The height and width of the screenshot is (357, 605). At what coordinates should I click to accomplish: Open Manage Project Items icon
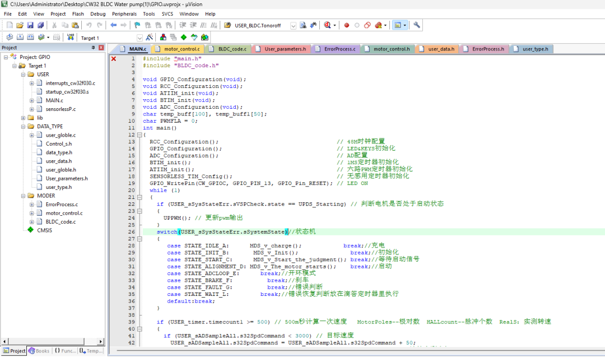[x=163, y=38]
